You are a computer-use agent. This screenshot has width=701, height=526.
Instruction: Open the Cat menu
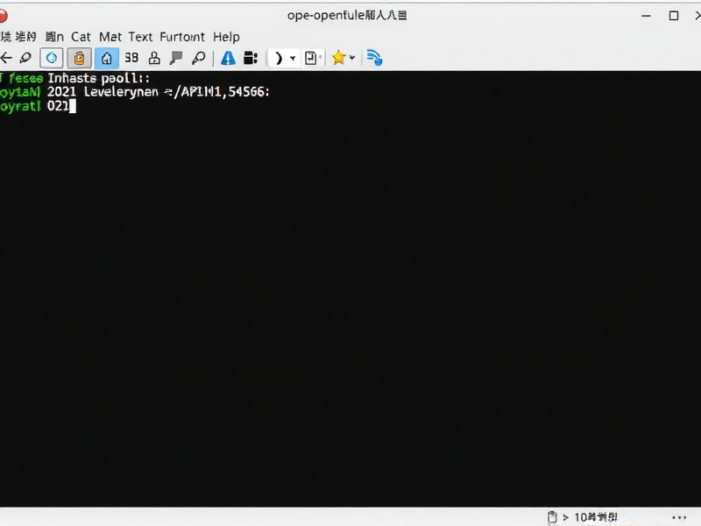tap(81, 37)
